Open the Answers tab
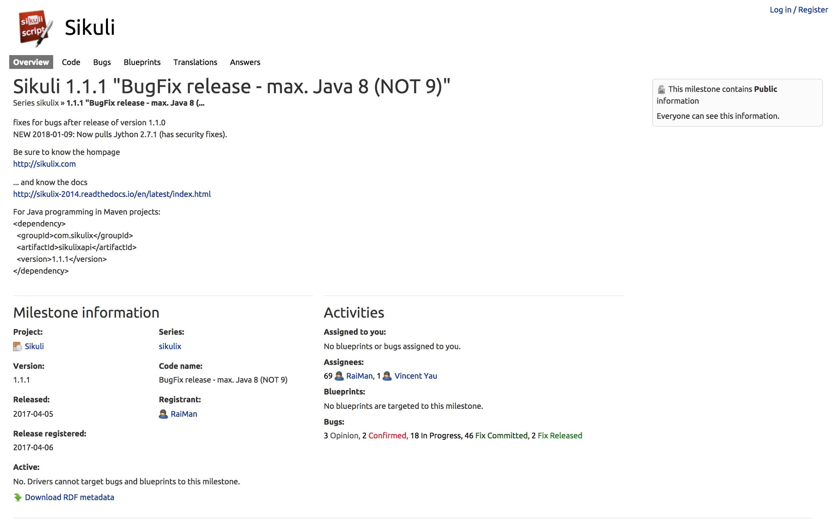 pos(245,62)
